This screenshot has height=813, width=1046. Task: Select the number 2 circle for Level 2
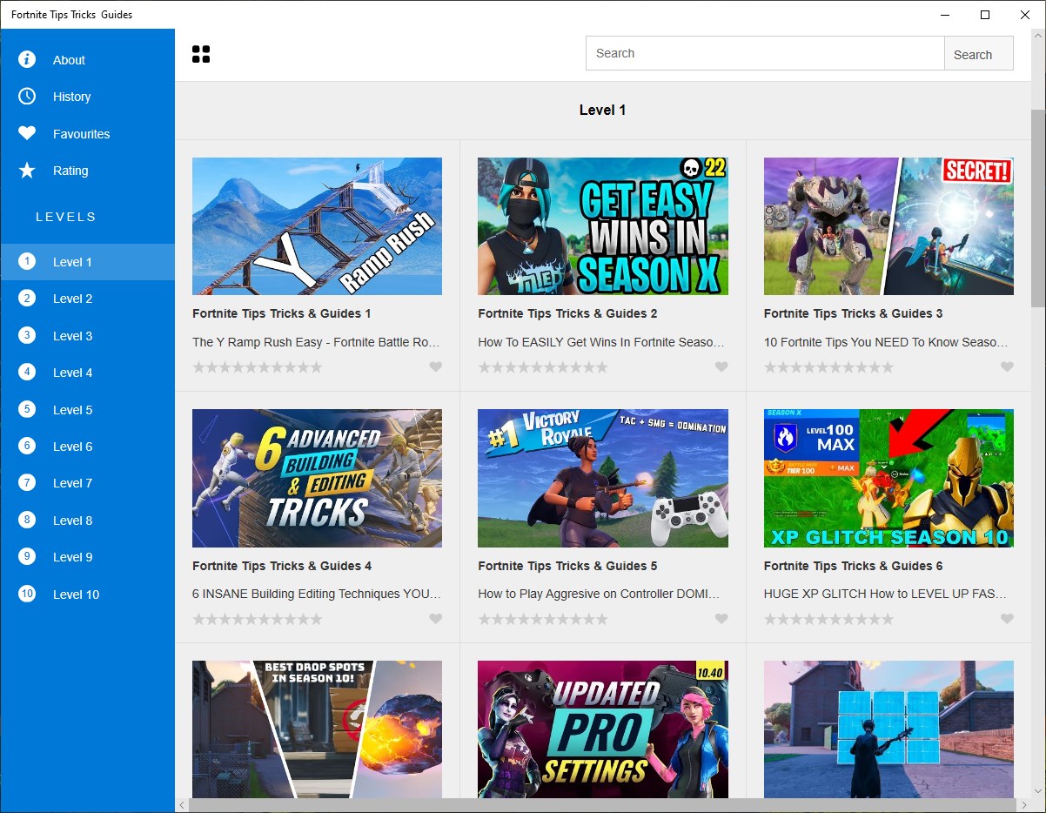27,298
